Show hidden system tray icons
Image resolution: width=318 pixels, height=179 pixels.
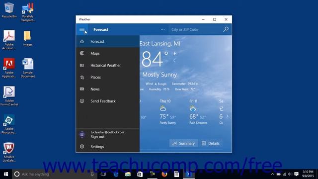pos(272,174)
